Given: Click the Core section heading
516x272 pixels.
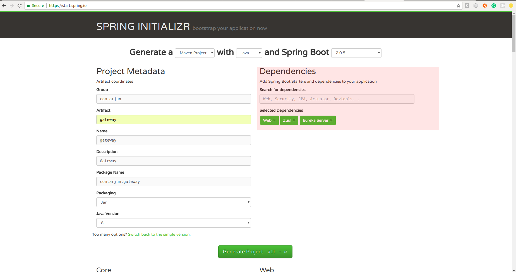Looking at the screenshot, I should click(104, 269).
